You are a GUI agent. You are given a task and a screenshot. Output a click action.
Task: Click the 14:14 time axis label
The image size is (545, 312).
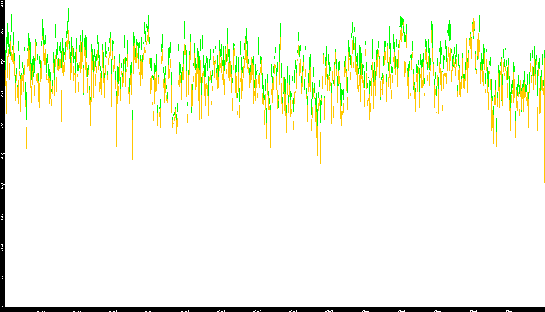coord(509,310)
